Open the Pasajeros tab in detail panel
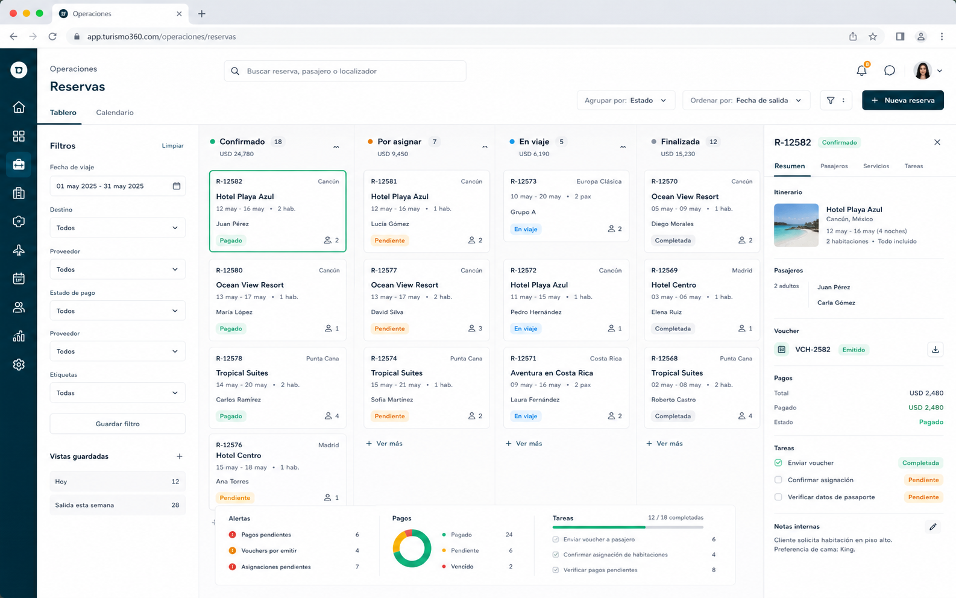 [834, 166]
